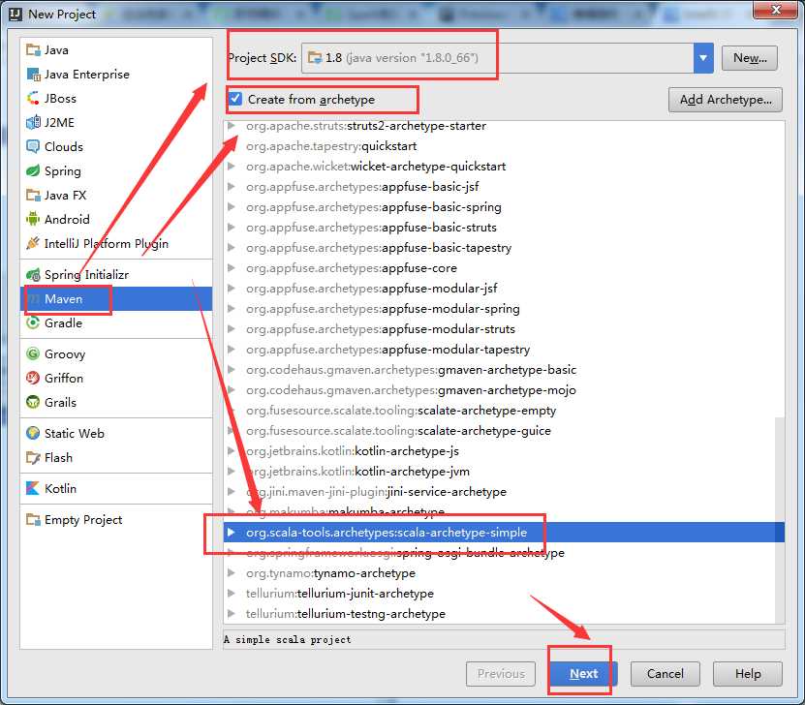This screenshot has height=705, width=805.
Task: Click Add Archetype... button
Action: click(x=726, y=100)
